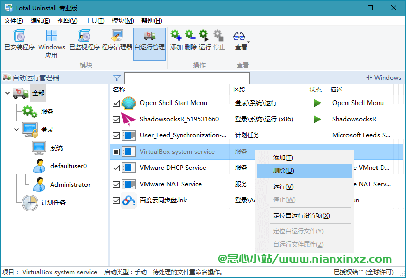Select the 自运行管理 module button
This screenshot has height=278, width=406.
[150, 44]
